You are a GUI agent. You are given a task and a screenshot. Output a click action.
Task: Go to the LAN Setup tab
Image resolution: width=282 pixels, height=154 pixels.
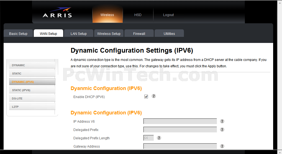coord(79,34)
